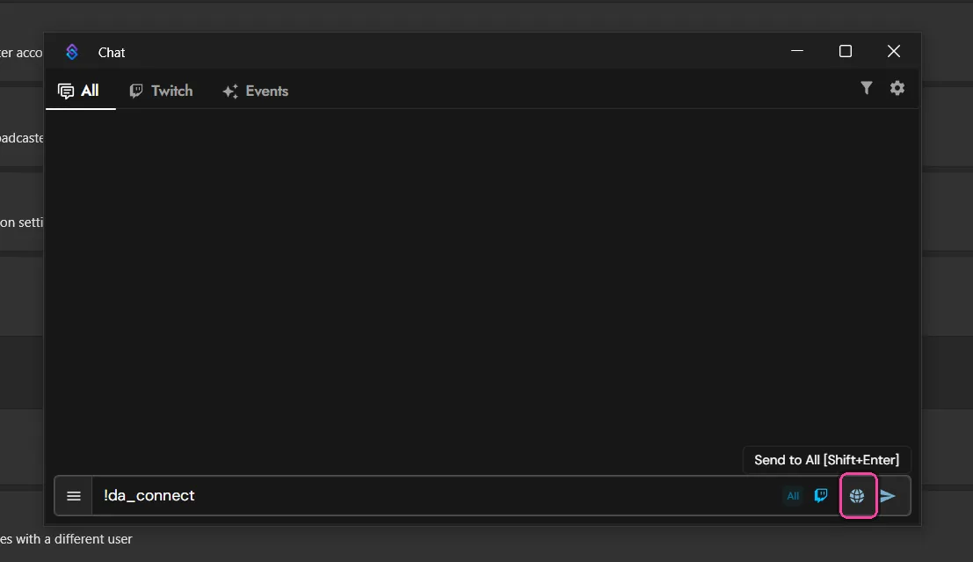The width and height of the screenshot is (973, 562).
Task: Switch to the Twitch chat tab
Action: click(x=162, y=91)
